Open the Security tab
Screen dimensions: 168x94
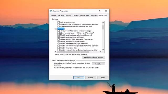coord(61,15)
